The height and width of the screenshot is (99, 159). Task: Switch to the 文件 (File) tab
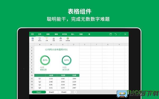(40, 34)
